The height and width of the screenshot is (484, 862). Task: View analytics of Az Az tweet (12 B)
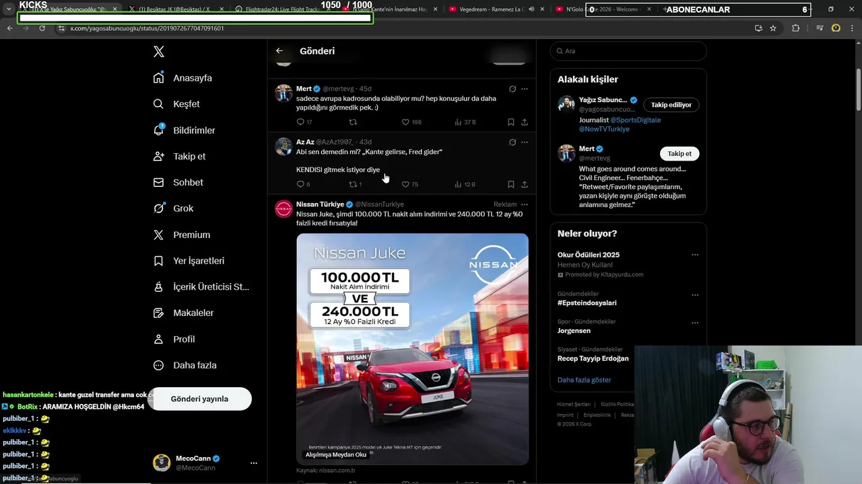[465, 184]
